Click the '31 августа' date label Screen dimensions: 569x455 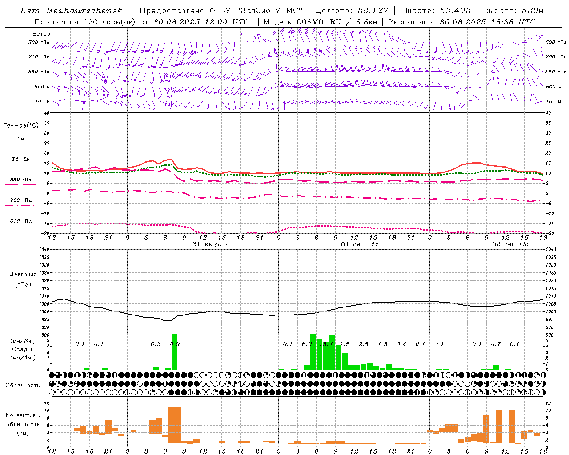(211, 244)
